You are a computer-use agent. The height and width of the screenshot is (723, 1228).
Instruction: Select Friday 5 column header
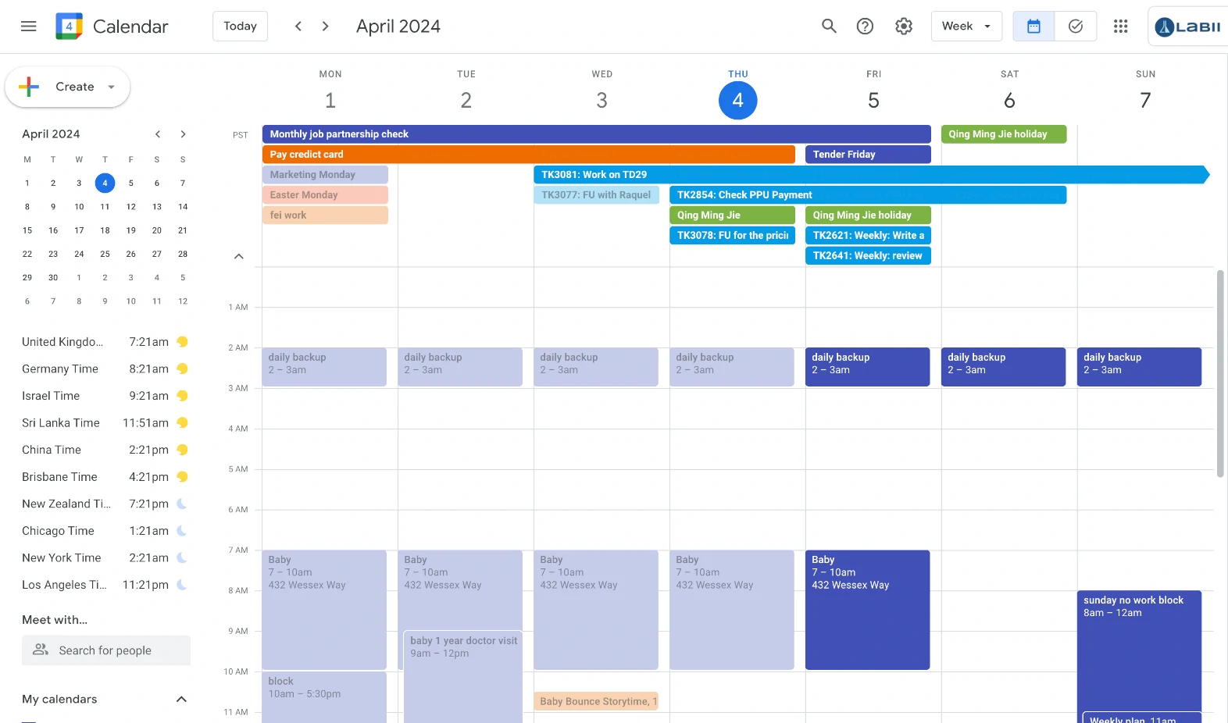pos(873,100)
